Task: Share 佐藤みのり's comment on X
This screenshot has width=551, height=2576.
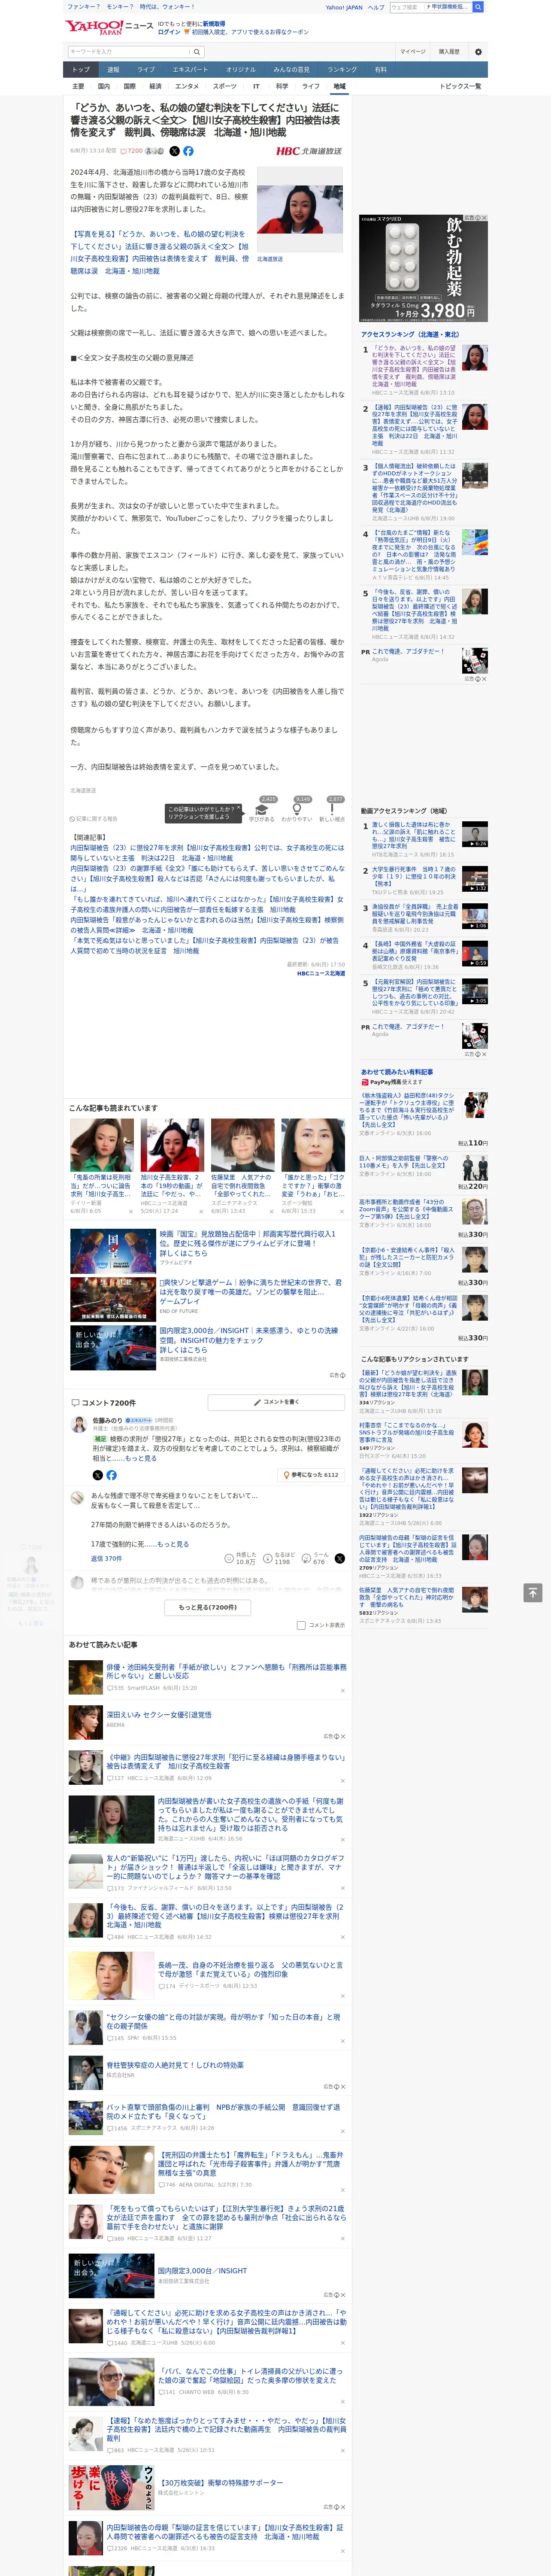Action: (97, 1475)
